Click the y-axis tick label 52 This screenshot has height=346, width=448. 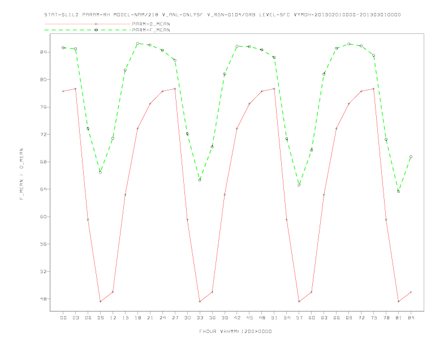[44, 271]
